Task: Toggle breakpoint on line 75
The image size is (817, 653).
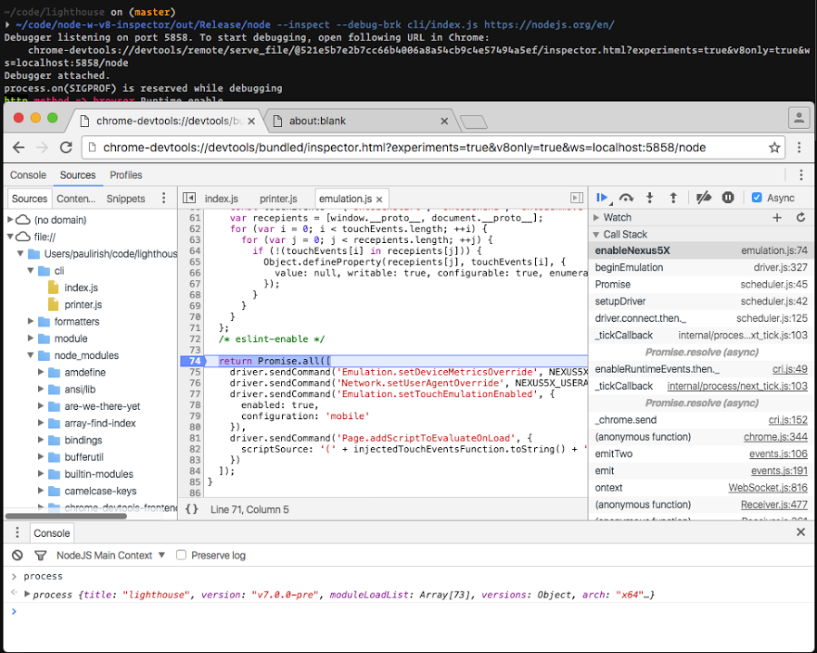Action: pyautogui.click(x=195, y=372)
